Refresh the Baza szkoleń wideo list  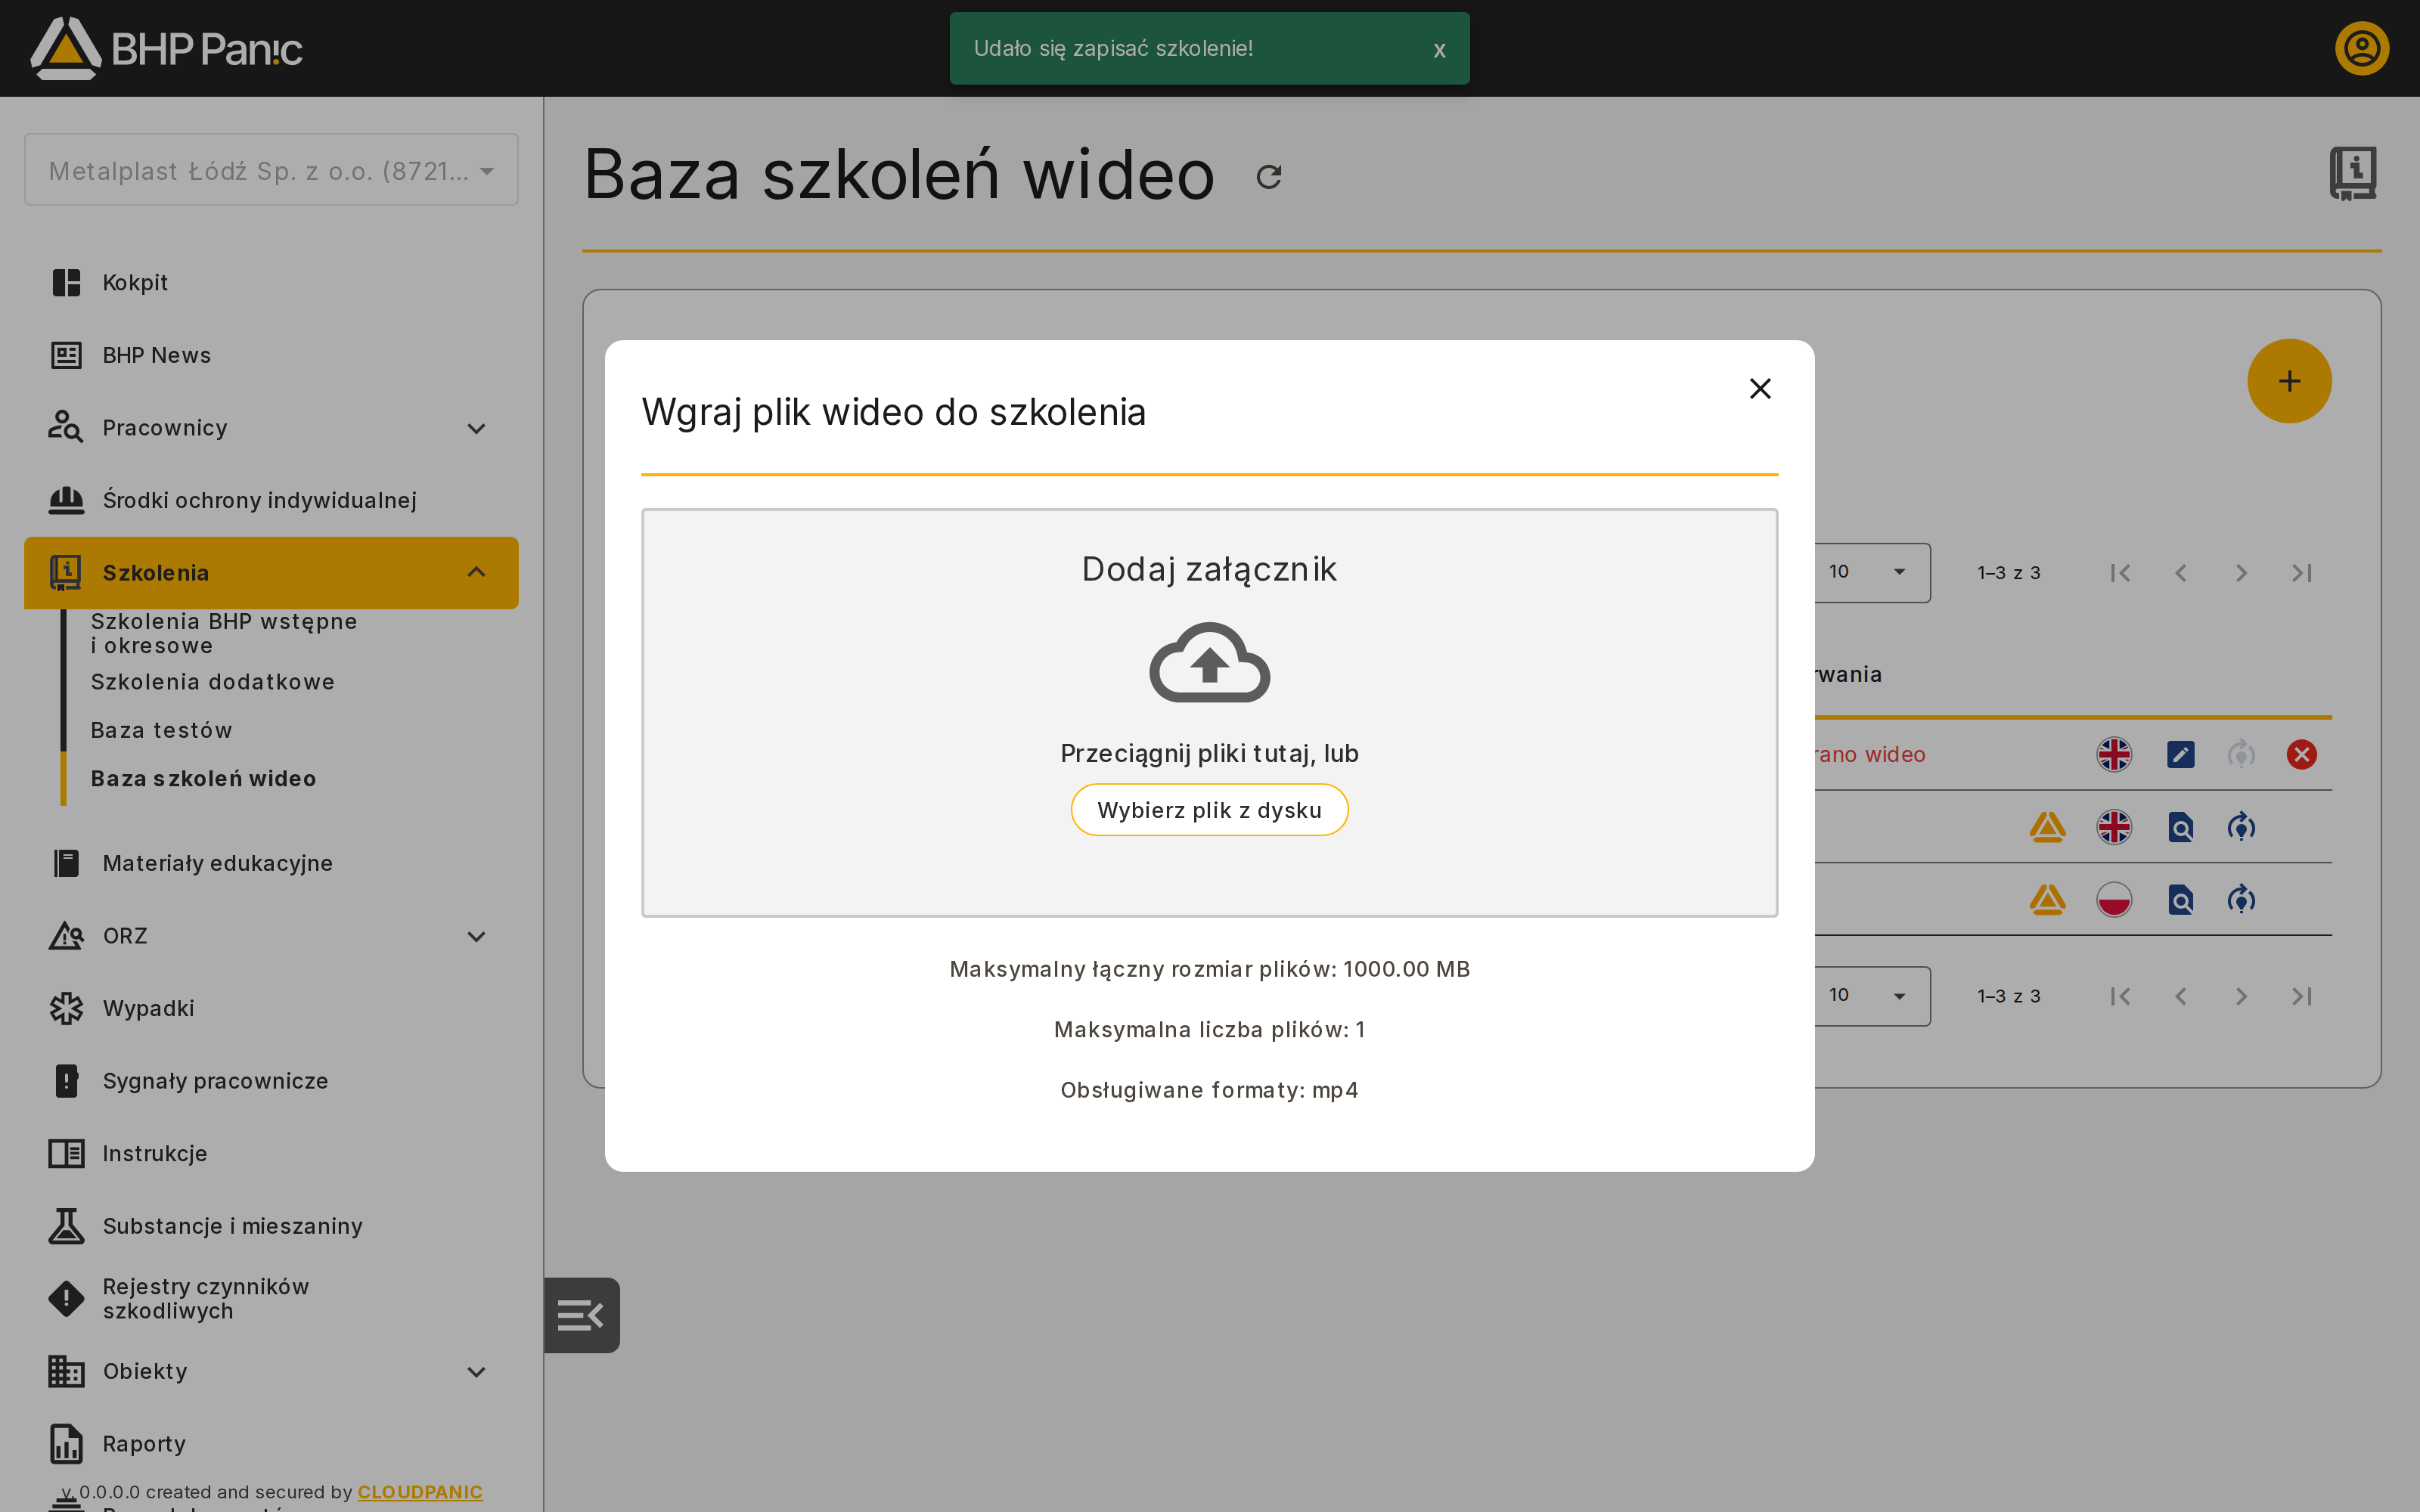coord(1269,177)
